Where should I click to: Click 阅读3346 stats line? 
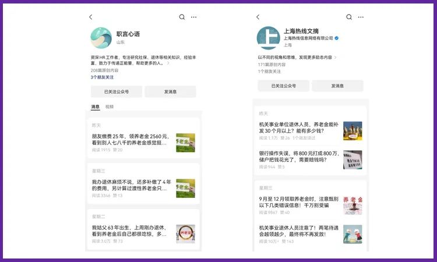[x=107, y=196]
